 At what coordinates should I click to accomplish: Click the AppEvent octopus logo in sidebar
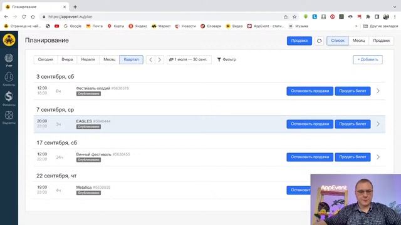point(9,40)
